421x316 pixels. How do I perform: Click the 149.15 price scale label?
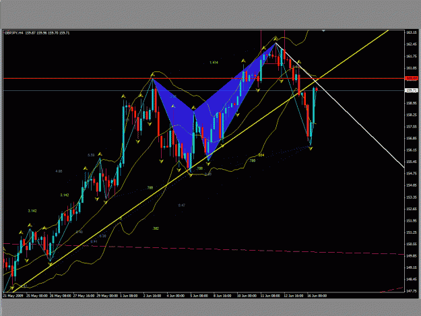(x=410, y=267)
